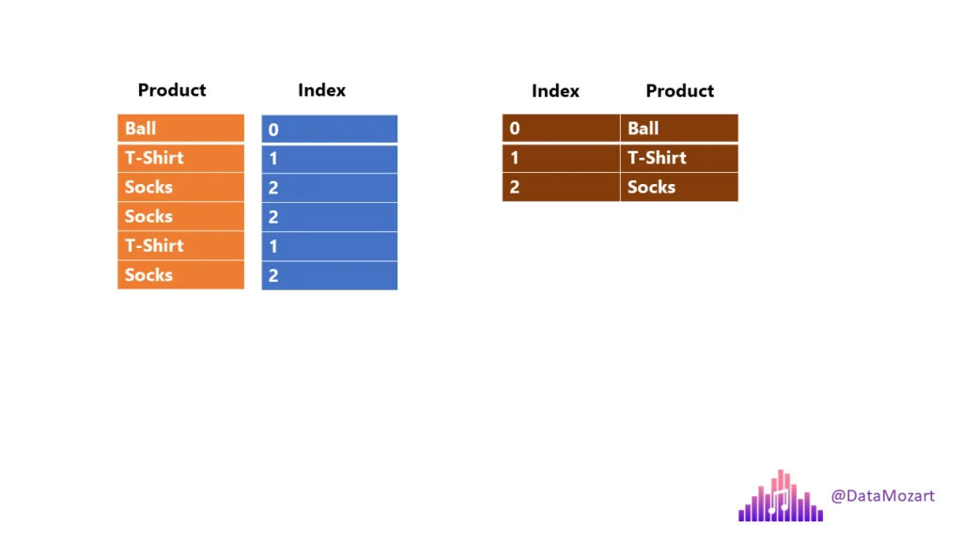Click the brown T-Shirt lookup cell
The height and width of the screenshot is (541, 962).
coord(679,158)
